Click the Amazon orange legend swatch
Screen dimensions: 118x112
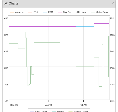pyautogui.click(x=12, y=12)
